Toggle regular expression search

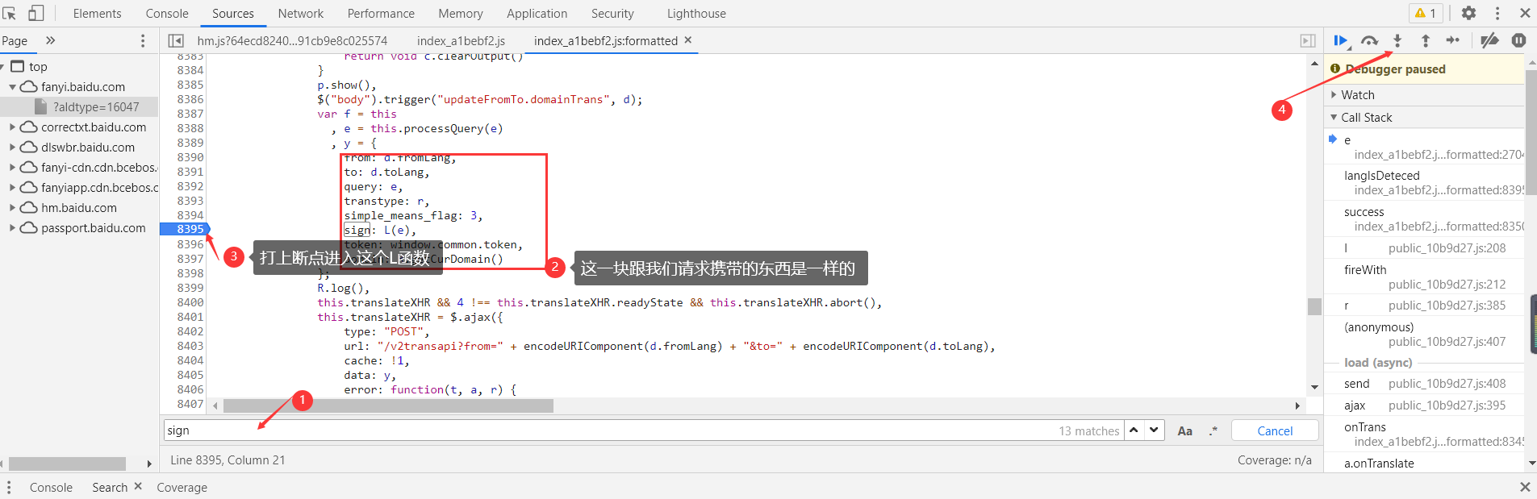[x=1213, y=431]
